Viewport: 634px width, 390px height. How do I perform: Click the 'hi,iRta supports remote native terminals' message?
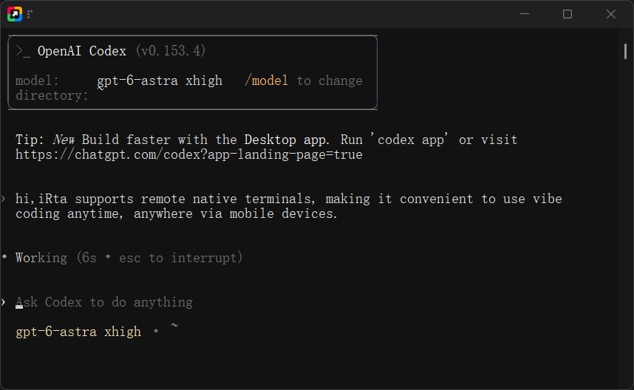pos(289,206)
